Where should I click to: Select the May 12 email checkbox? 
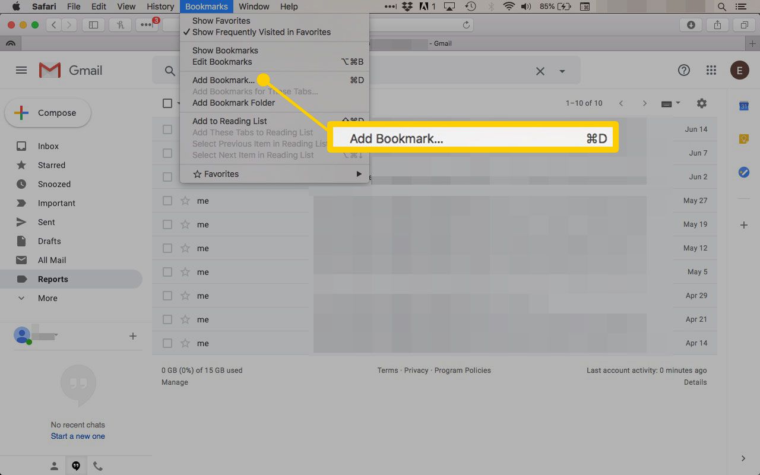click(x=167, y=248)
